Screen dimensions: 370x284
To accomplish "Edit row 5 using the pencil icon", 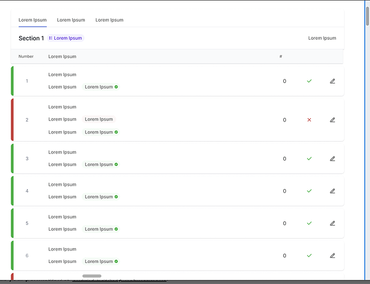I will point(333,224).
